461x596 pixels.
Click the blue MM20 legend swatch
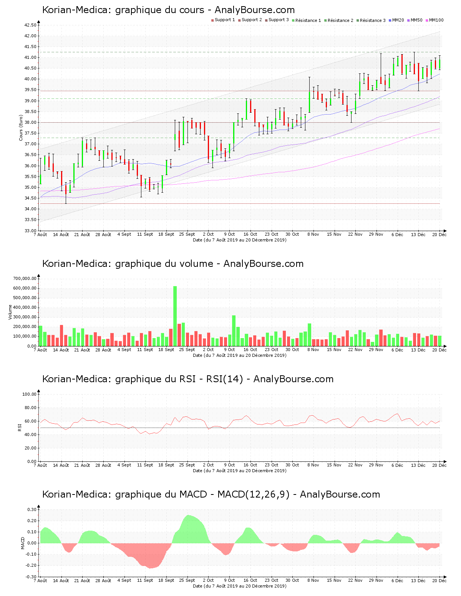tap(390, 20)
